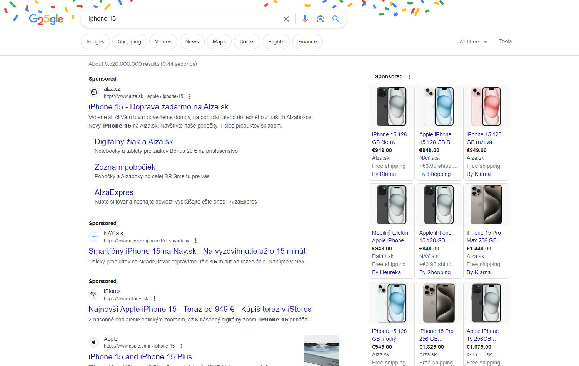
Task: Click the magnifying glass search icon
Action: click(335, 19)
